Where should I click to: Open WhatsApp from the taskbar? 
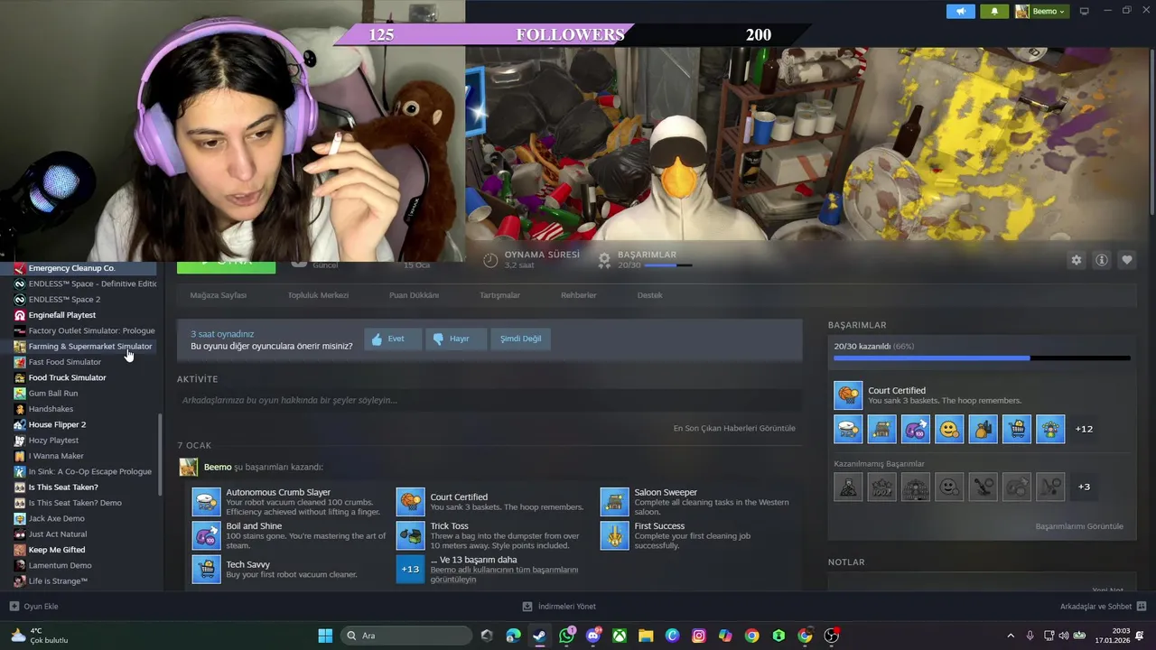tap(566, 636)
